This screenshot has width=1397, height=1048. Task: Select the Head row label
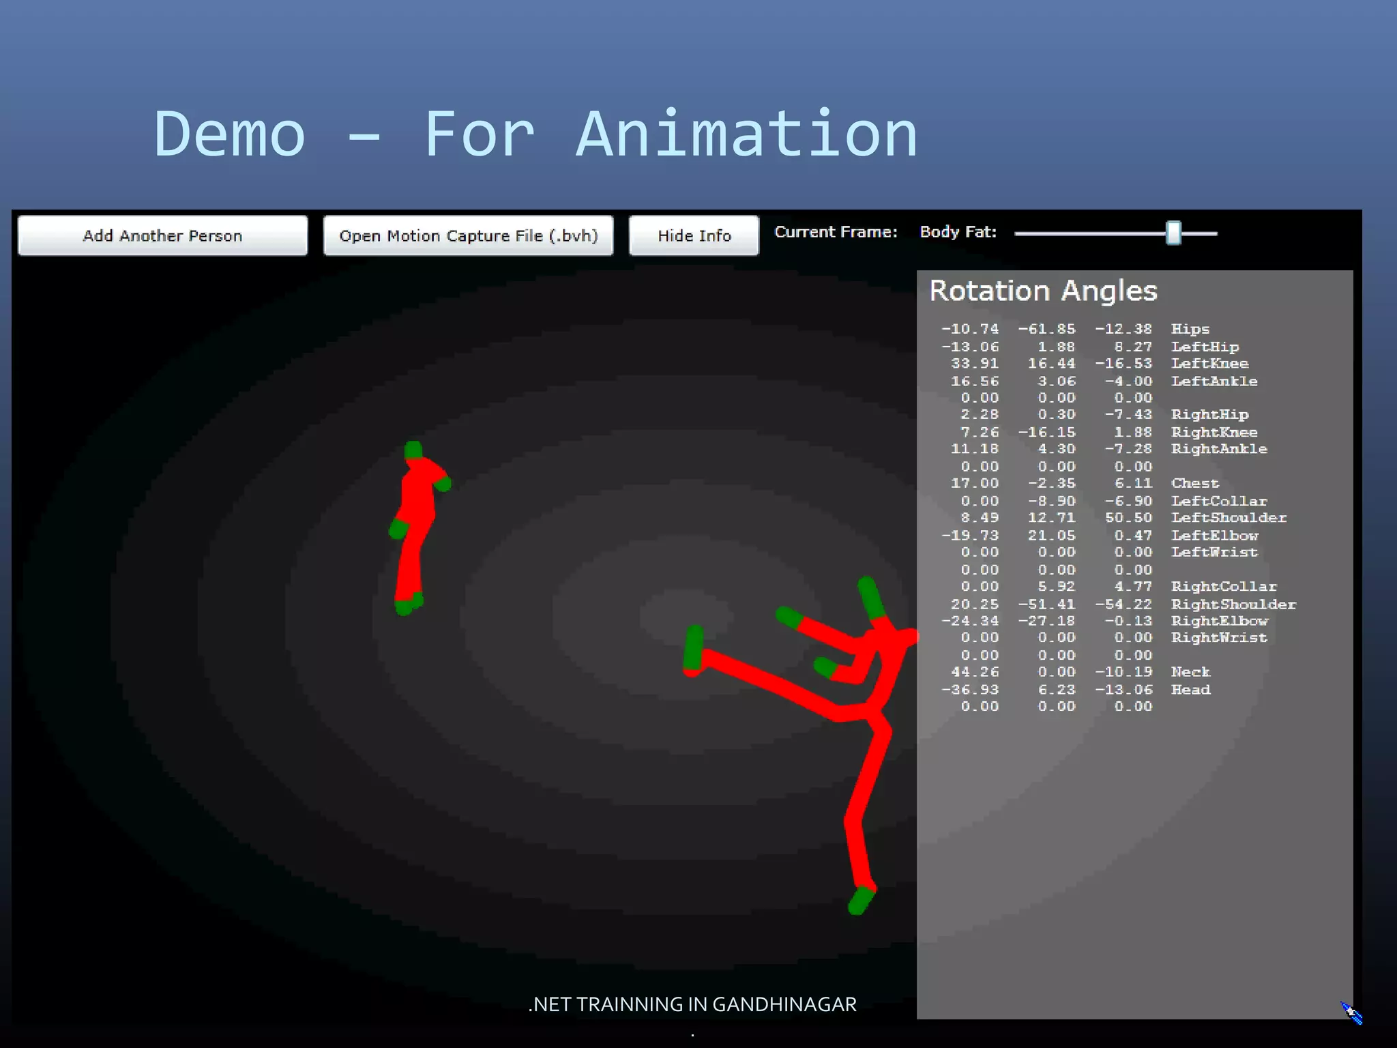pos(1191,690)
